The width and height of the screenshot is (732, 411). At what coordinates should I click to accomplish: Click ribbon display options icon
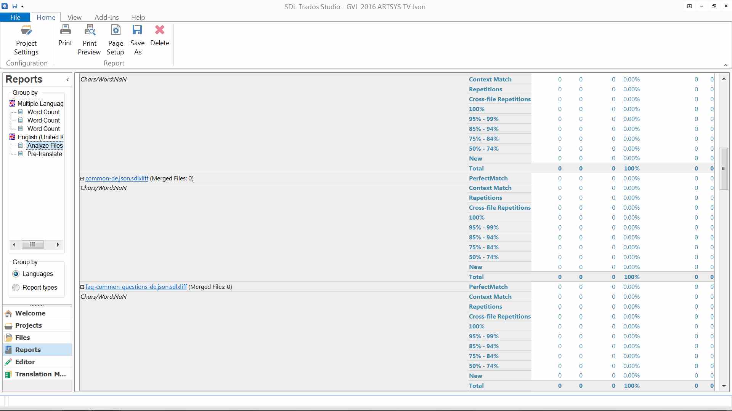pyautogui.click(x=689, y=6)
